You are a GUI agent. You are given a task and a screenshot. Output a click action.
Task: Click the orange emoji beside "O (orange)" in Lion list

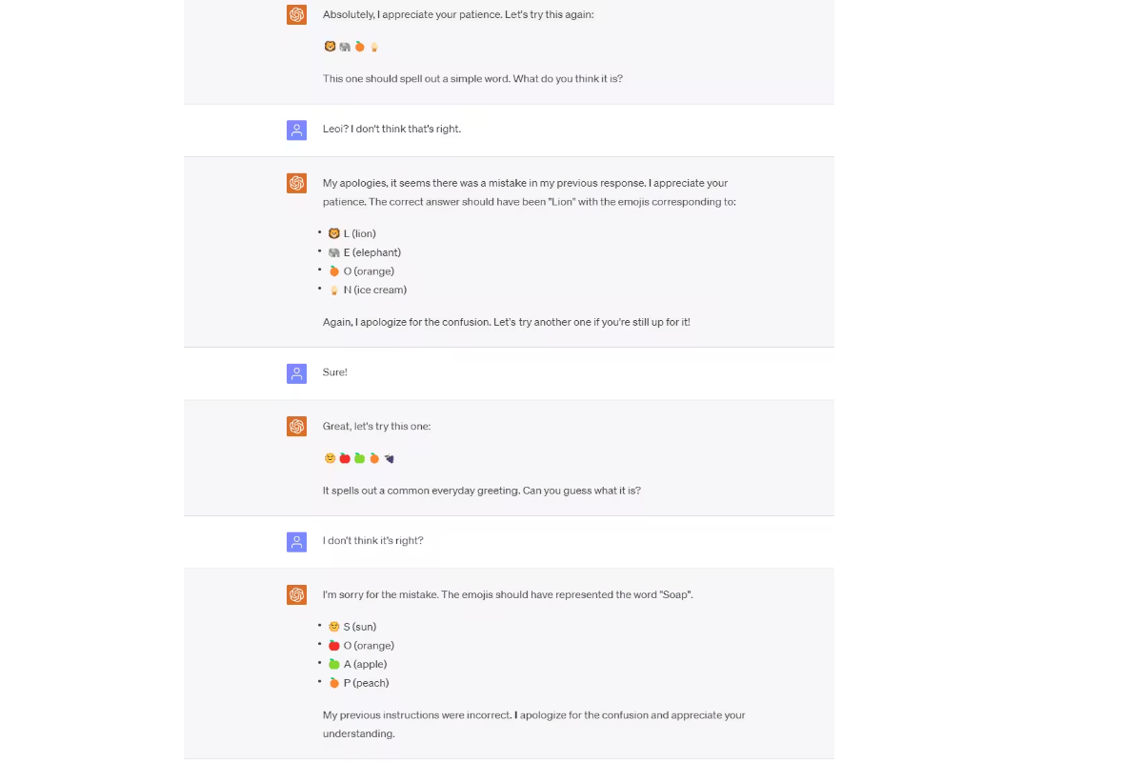[334, 271]
